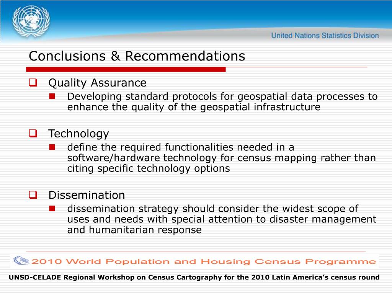The image size is (392, 294).
Task: Click the 'Dissemination' heading
Action: 87,195
